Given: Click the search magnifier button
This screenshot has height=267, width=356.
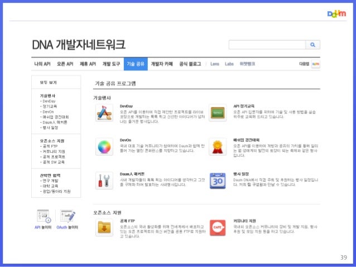Looking at the screenshot, I should point(312,45).
